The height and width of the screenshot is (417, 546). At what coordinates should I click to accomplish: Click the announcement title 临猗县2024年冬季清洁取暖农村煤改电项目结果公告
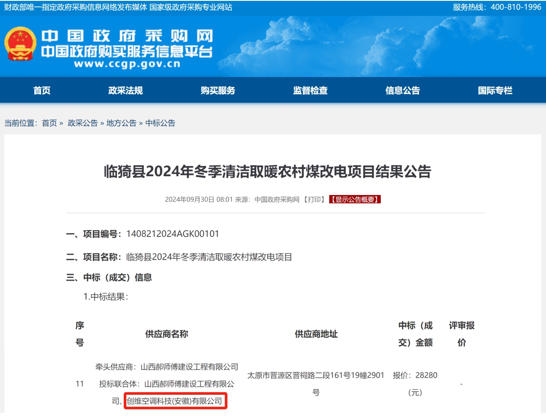pos(268,172)
